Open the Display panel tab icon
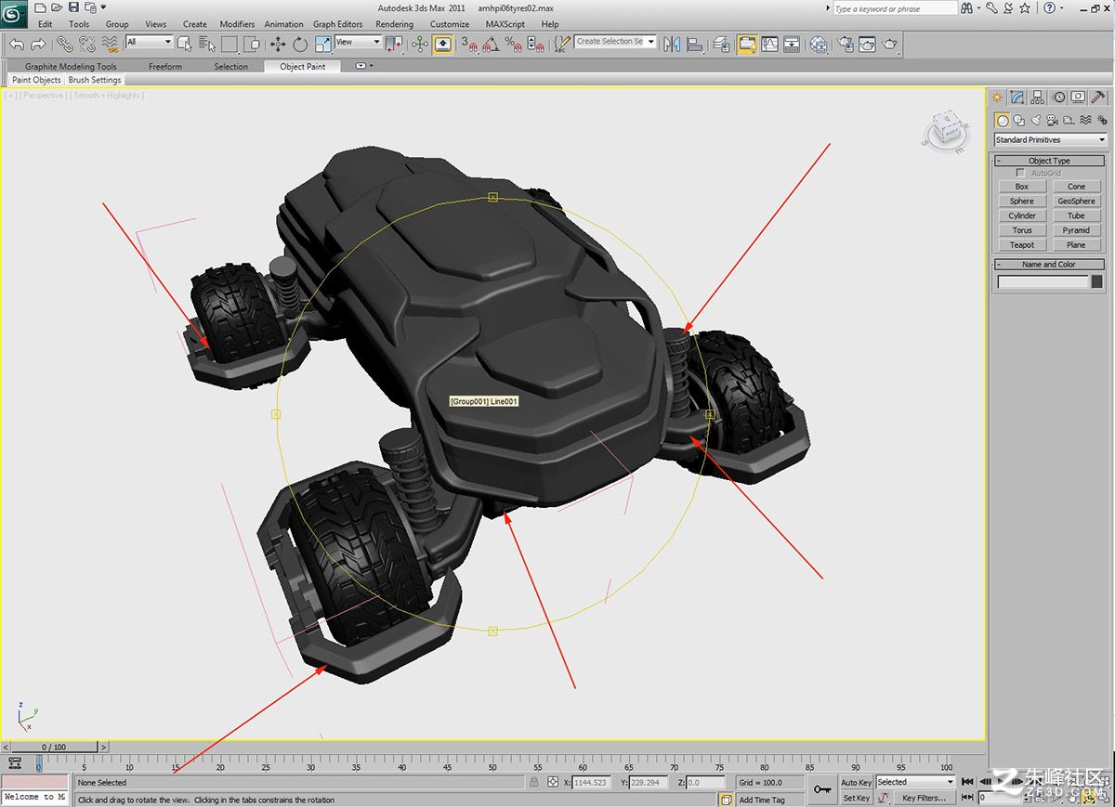Image resolution: width=1115 pixels, height=807 pixels. click(1078, 97)
